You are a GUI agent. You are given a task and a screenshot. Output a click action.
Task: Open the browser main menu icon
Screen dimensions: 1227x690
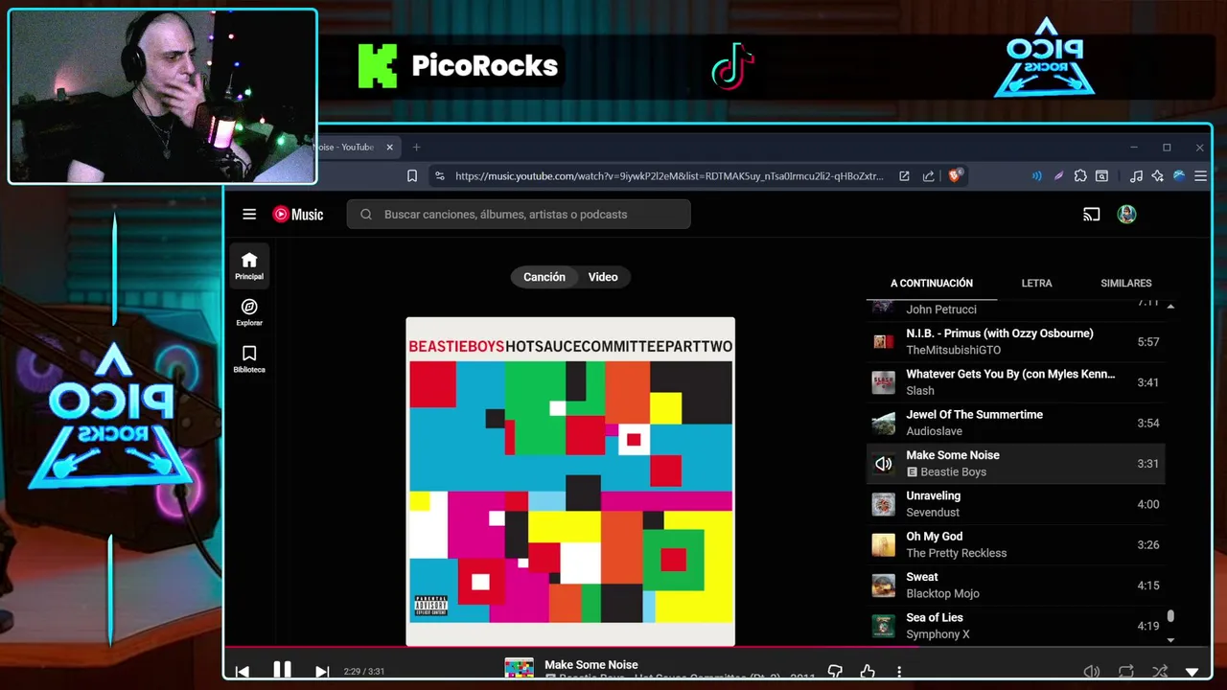click(1200, 176)
